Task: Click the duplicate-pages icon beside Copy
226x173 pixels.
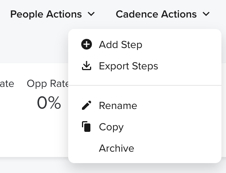Action: pyautogui.click(x=86, y=127)
